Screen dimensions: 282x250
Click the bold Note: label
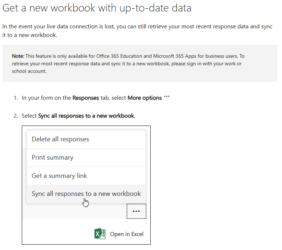pos(18,56)
